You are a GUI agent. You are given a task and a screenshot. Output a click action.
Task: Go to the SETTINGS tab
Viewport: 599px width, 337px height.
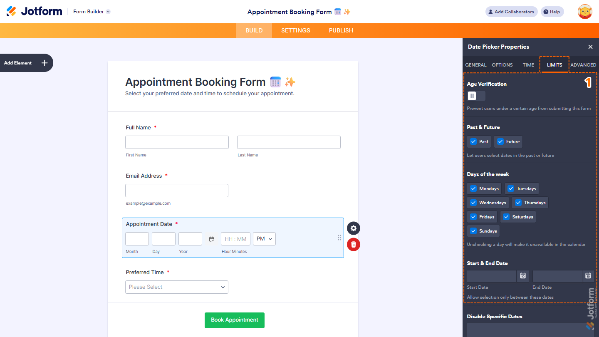tap(296, 30)
